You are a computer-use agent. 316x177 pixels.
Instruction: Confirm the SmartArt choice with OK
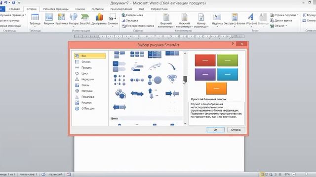[x=215, y=130]
